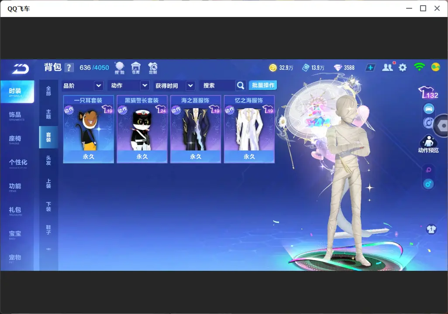Screen dimensions: 448x314
Task: Open the backpack help question mark
Action: [69, 68]
